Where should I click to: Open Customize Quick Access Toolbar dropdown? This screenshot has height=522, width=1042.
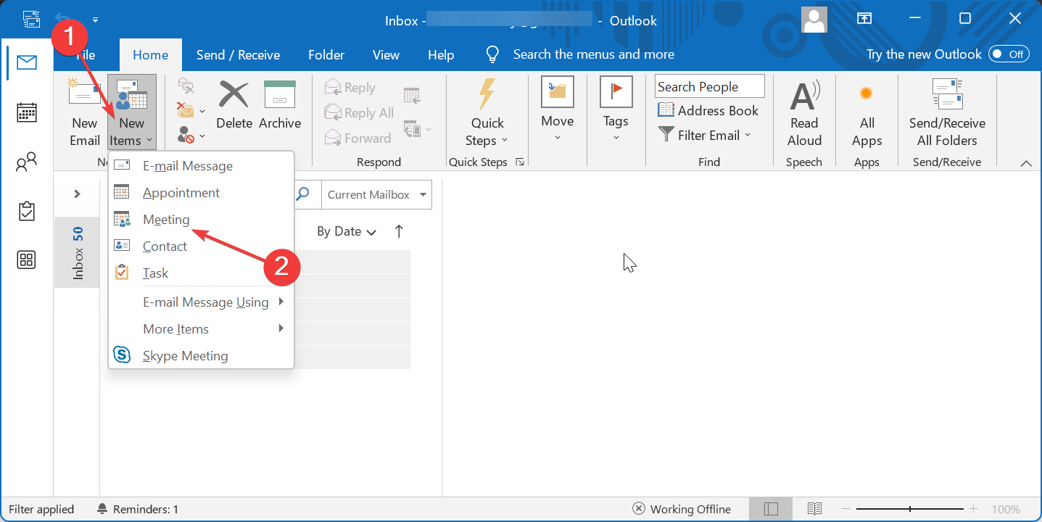click(x=95, y=20)
